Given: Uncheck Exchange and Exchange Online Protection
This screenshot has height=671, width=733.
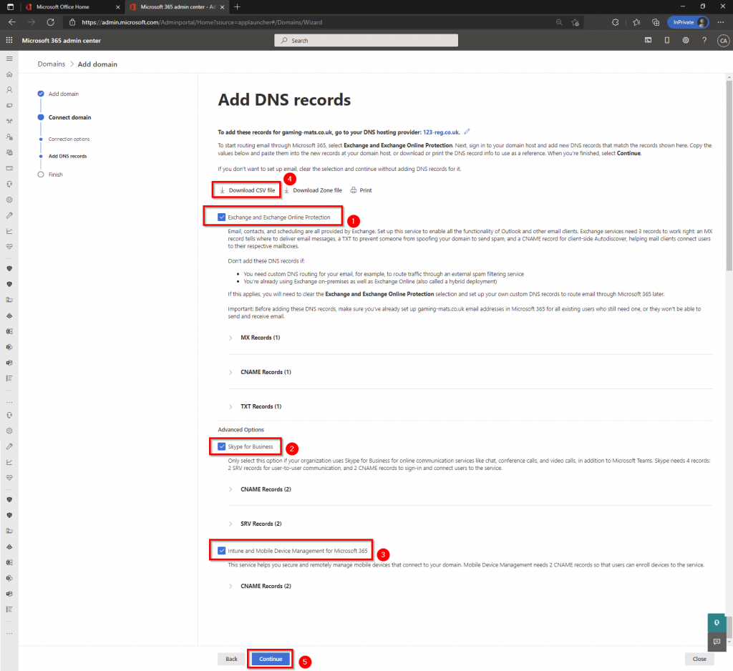Looking at the screenshot, I should [x=222, y=217].
